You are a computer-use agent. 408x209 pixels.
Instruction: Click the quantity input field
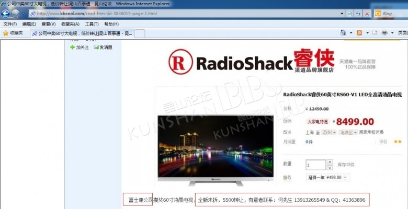tap(316, 165)
